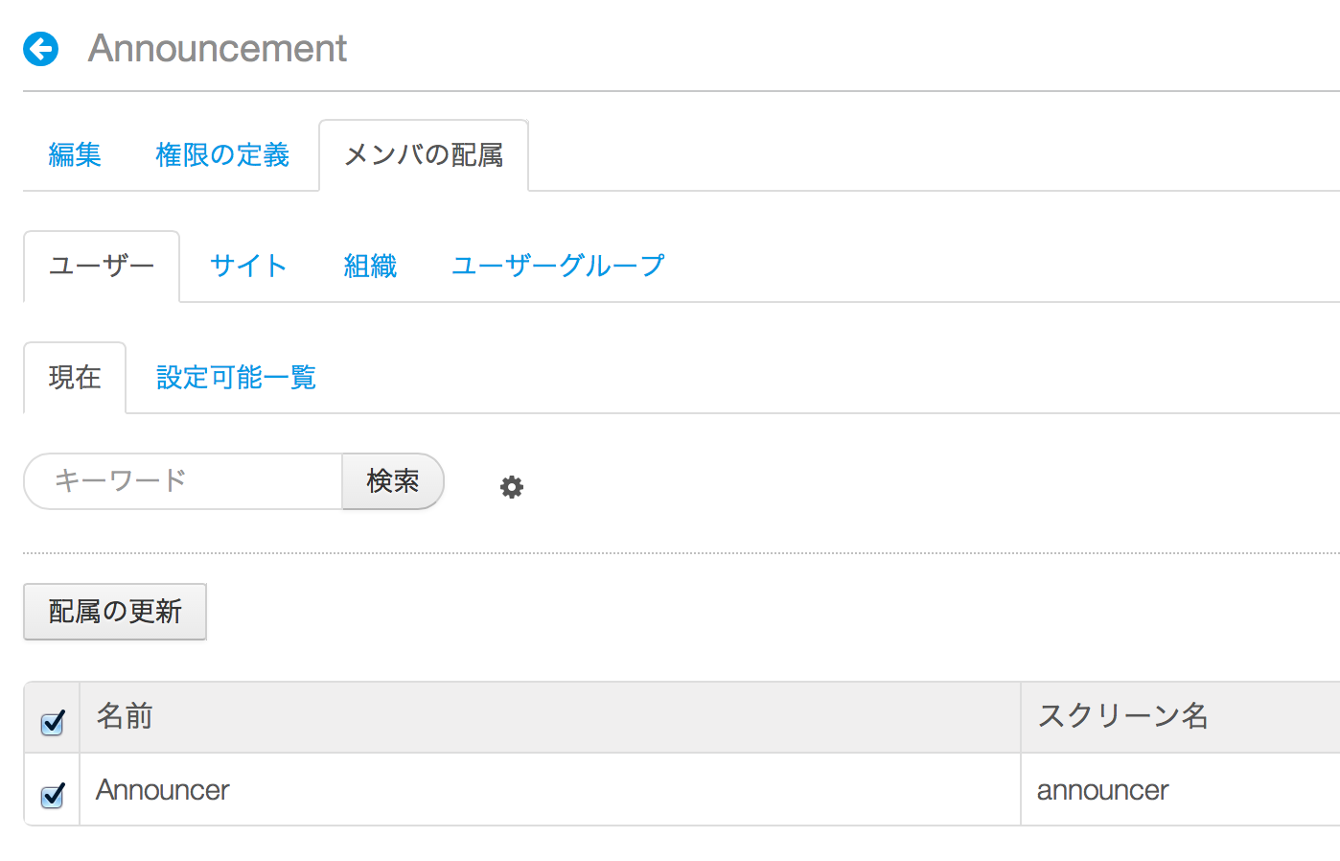Focus the キーワード search field
1340x861 pixels.
(x=183, y=481)
